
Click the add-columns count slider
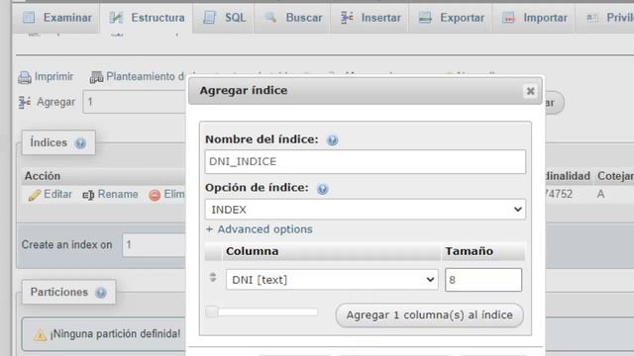262,311
